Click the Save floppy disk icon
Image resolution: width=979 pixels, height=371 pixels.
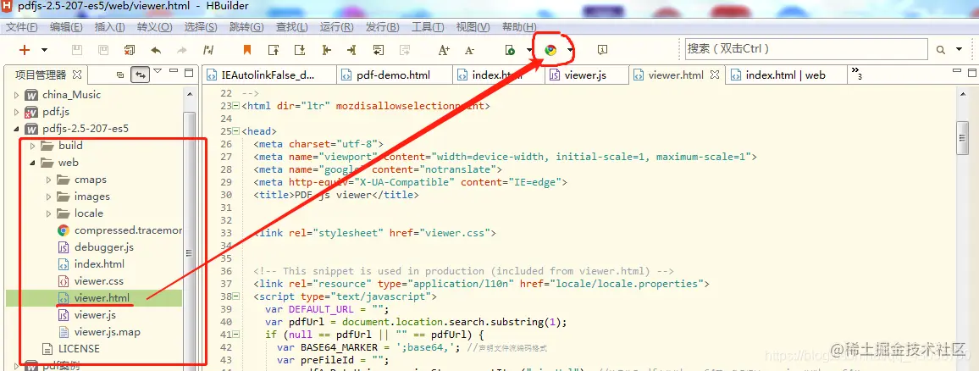coord(77,50)
